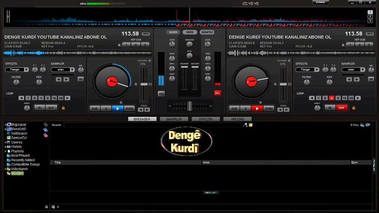Image resolution: width=379 pixels, height=213 pixels.
Task: Click the crossfader handle
Action: pyautogui.click(x=190, y=106)
